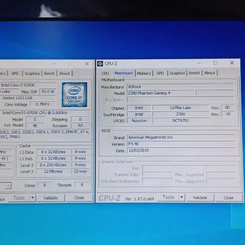Viewport: 245px width, 245px height.
Task: Select the Mainboard tab
Action: pyautogui.click(x=124, y=73)
